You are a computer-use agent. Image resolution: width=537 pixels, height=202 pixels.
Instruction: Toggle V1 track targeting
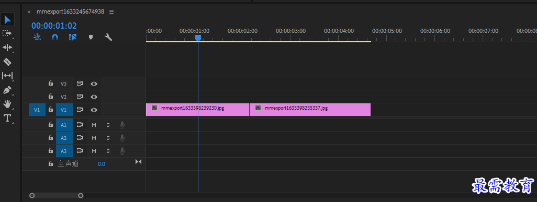64,110
